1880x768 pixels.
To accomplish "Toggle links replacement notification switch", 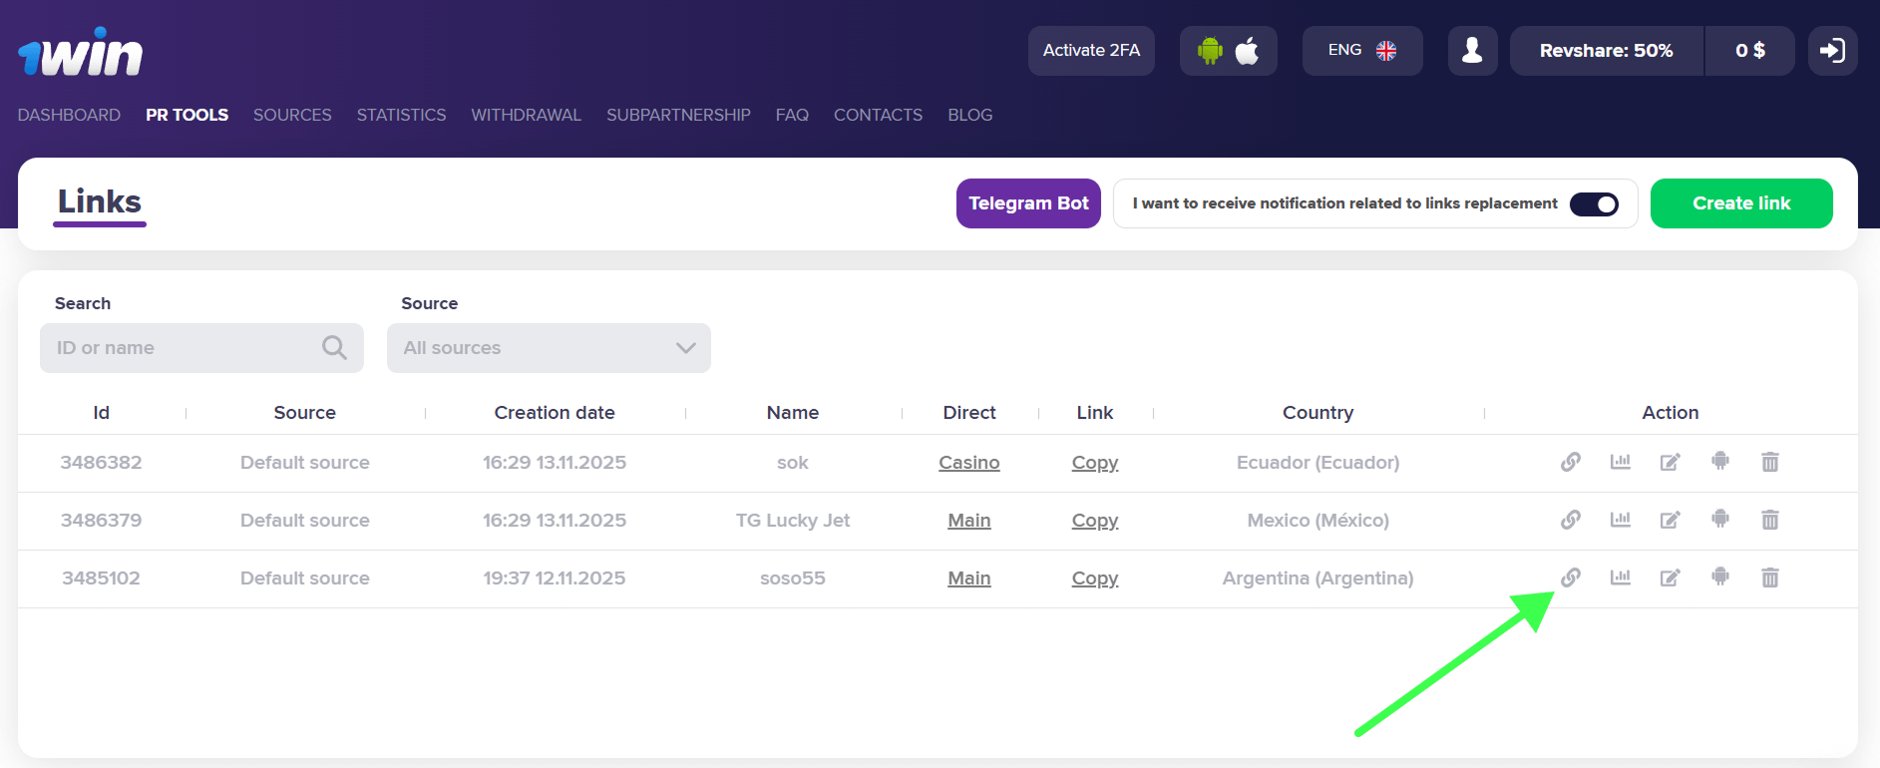I will [1594, 203].
